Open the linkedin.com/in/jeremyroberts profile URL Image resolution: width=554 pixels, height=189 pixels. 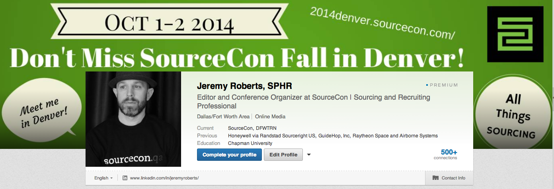(164, 178)
